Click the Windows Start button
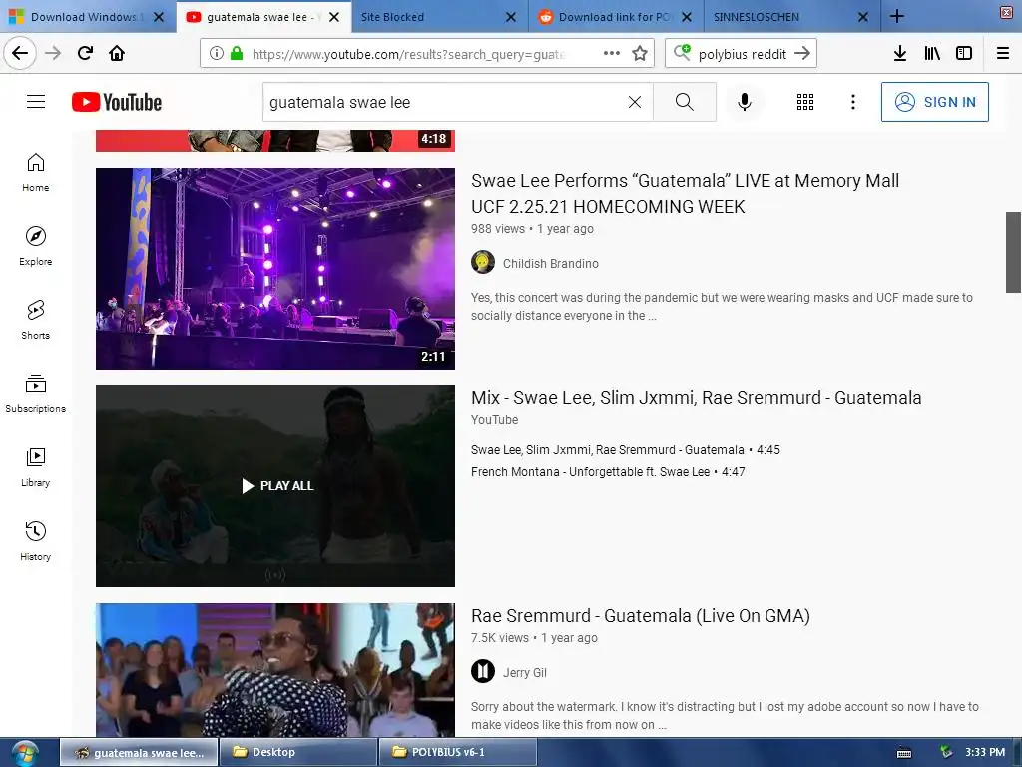 (x=25, y=753)
